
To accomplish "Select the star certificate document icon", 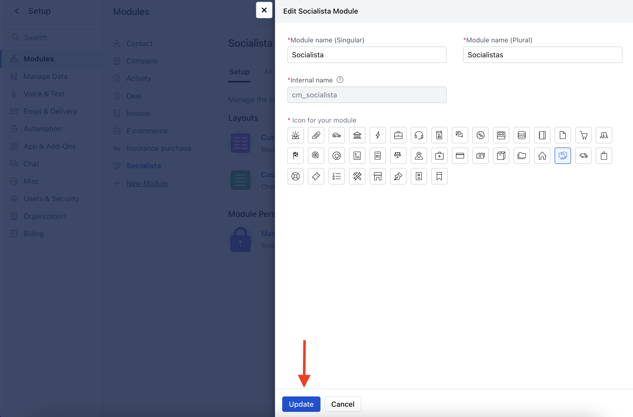I will coord(419,176).
